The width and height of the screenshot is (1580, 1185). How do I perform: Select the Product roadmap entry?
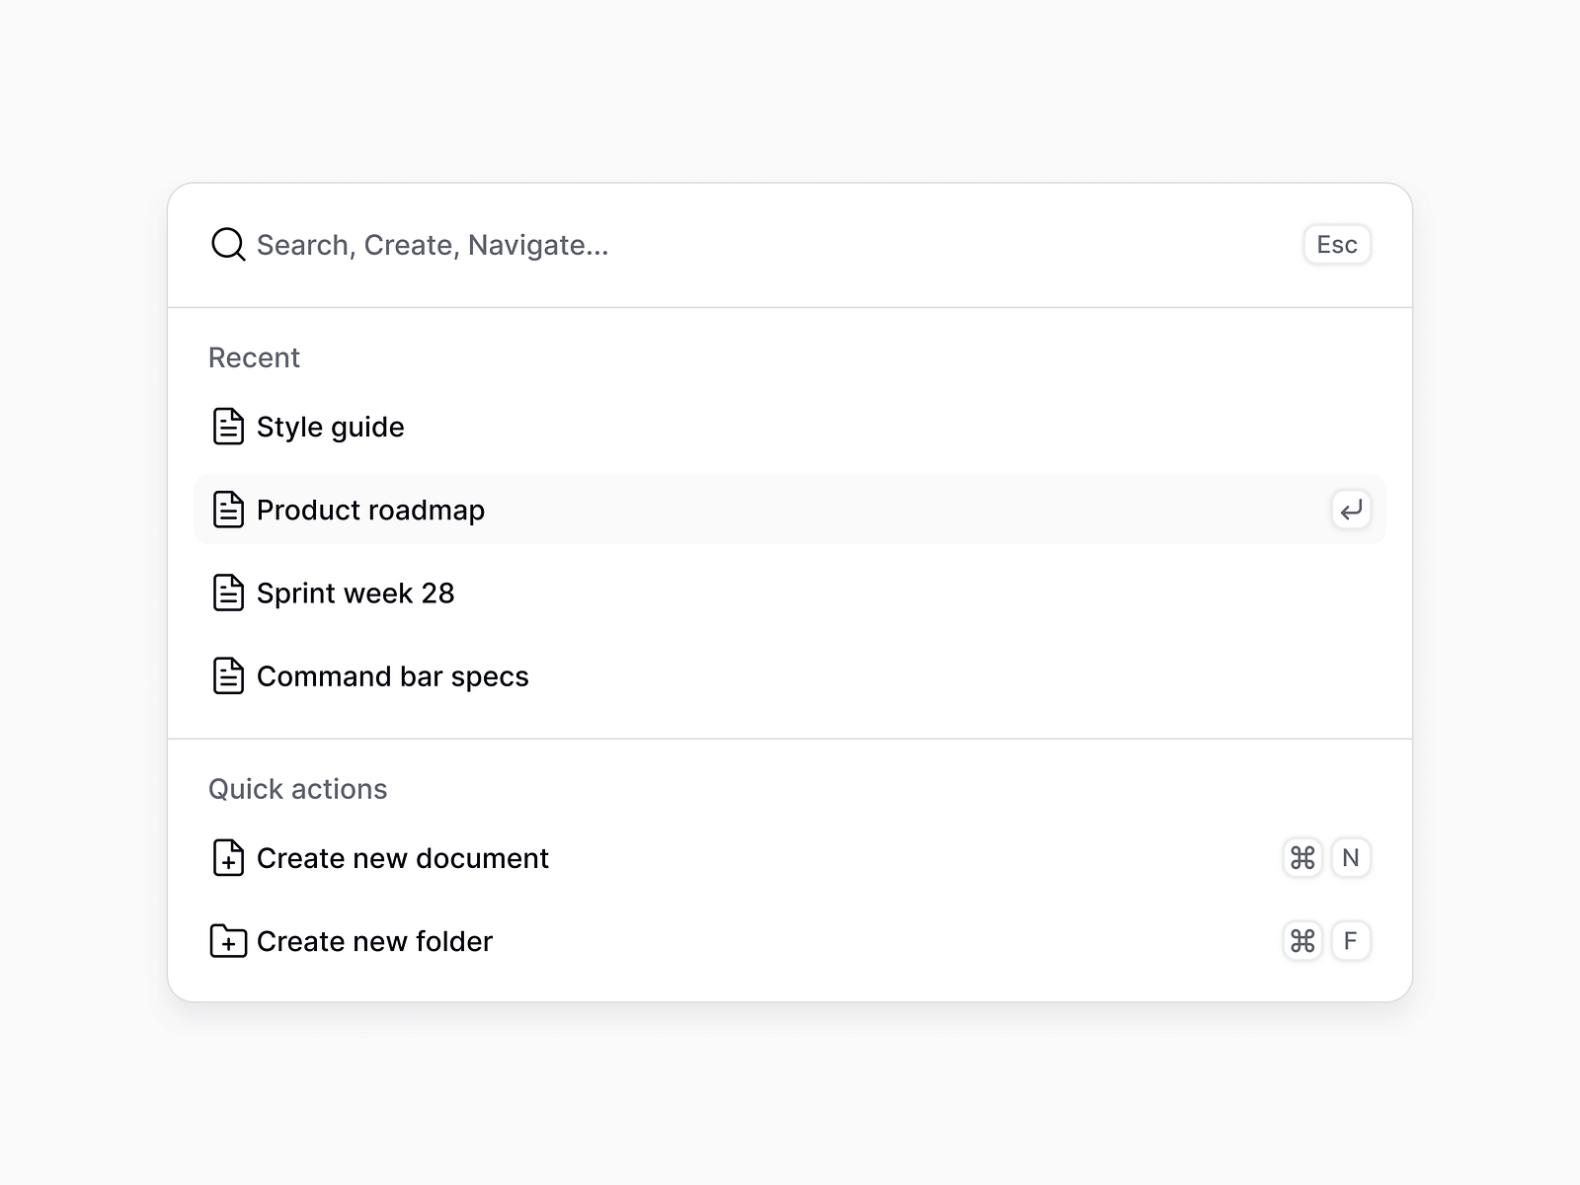371,510
